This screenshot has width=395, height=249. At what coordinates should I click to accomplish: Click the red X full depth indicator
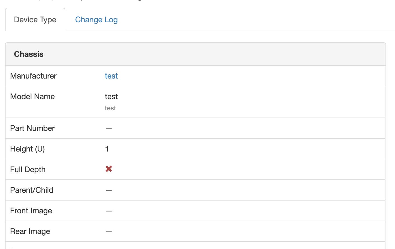109,169
